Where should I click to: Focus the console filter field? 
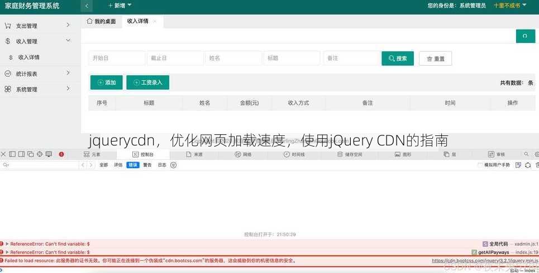pos(41,165)
